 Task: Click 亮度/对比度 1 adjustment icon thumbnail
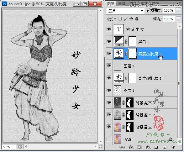point(119,78)
